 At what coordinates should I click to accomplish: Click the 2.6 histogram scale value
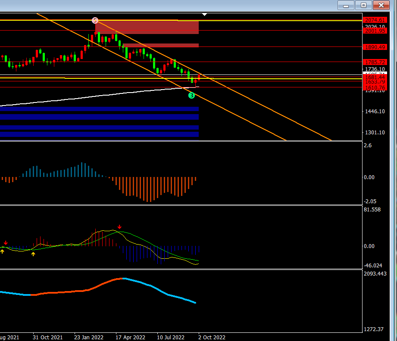(x=368, y=145)
